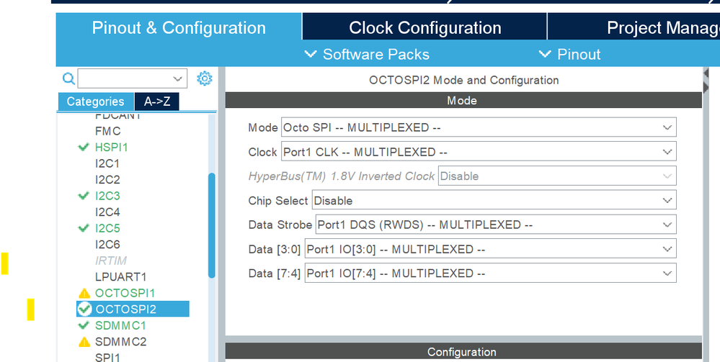Switch to the A->Z tab

157,101
